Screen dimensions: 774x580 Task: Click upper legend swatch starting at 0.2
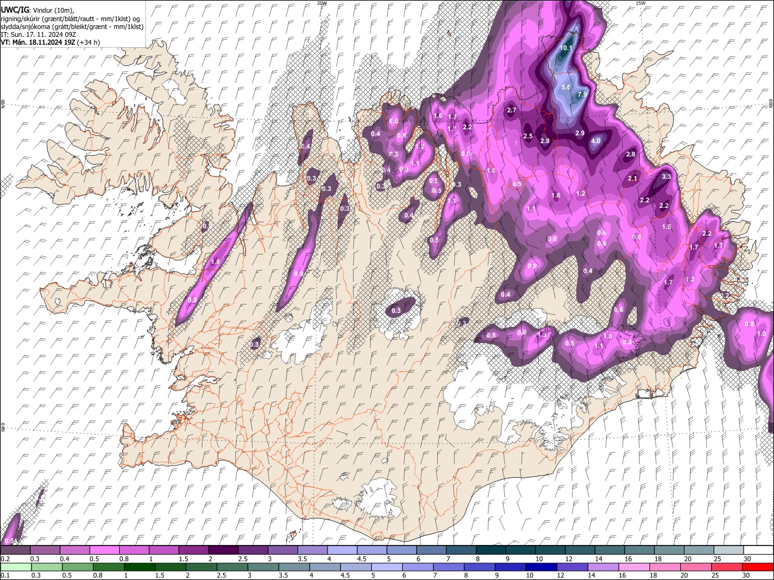15,550
